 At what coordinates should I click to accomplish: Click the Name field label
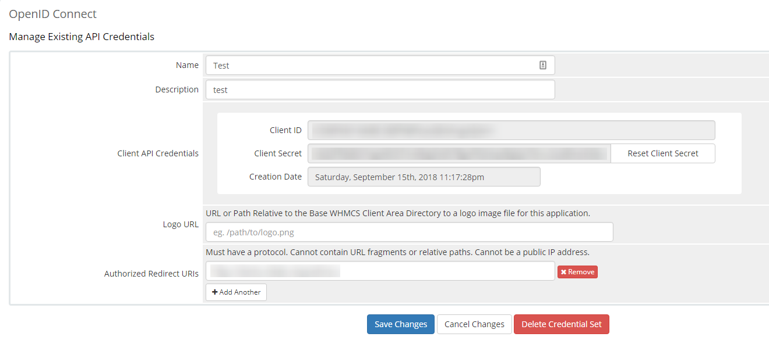[187, 65]
